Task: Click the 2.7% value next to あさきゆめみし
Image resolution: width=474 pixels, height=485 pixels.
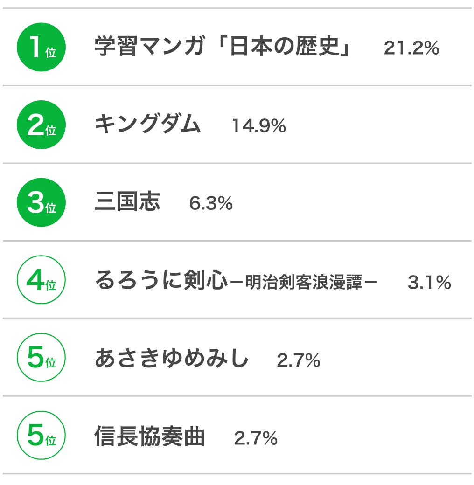Action: (298, 360)
